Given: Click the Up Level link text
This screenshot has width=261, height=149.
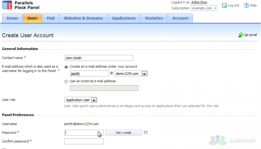Looking at the screenshot, I should tap(250, 35).
